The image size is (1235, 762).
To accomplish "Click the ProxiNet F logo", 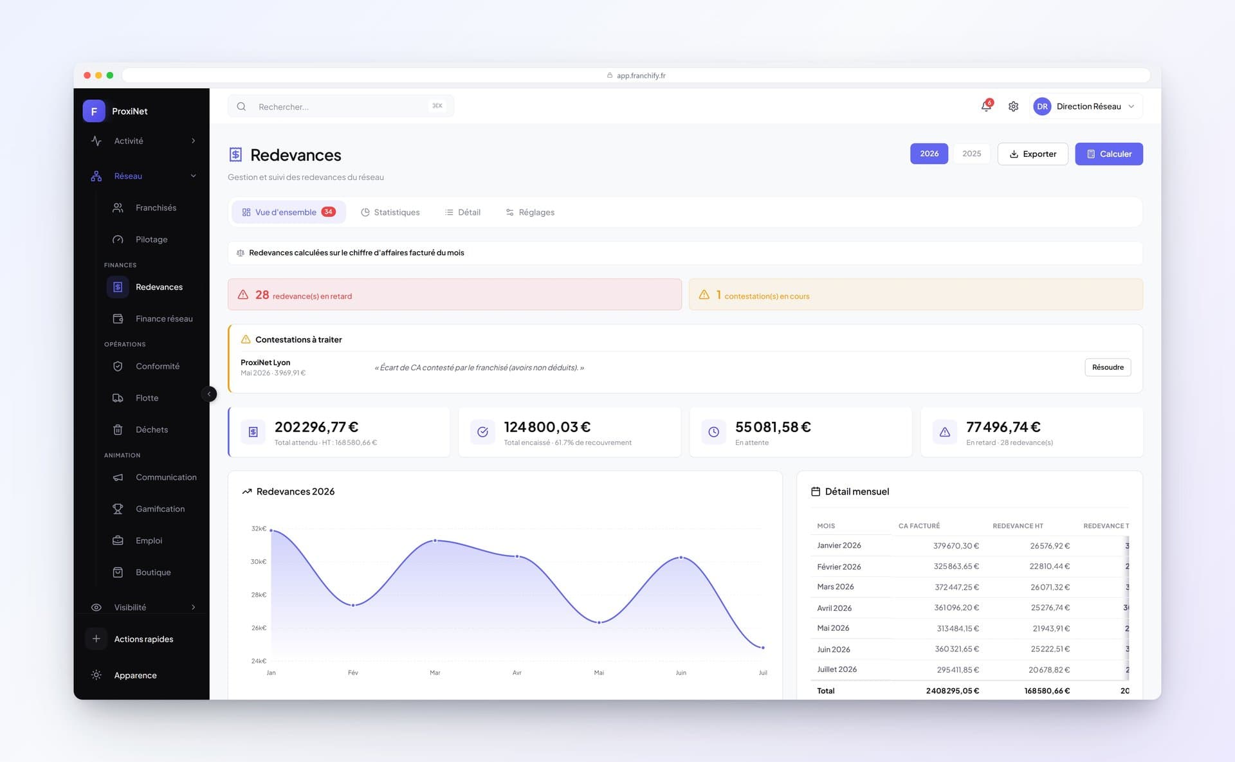I will [x=94, y=111].
